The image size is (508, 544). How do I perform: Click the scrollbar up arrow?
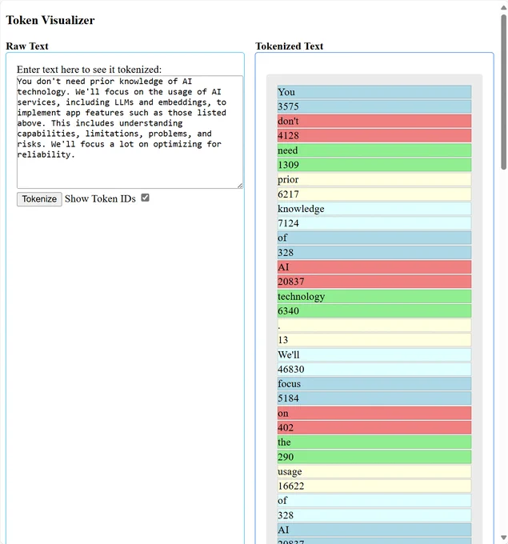click(x=503, y=8)
